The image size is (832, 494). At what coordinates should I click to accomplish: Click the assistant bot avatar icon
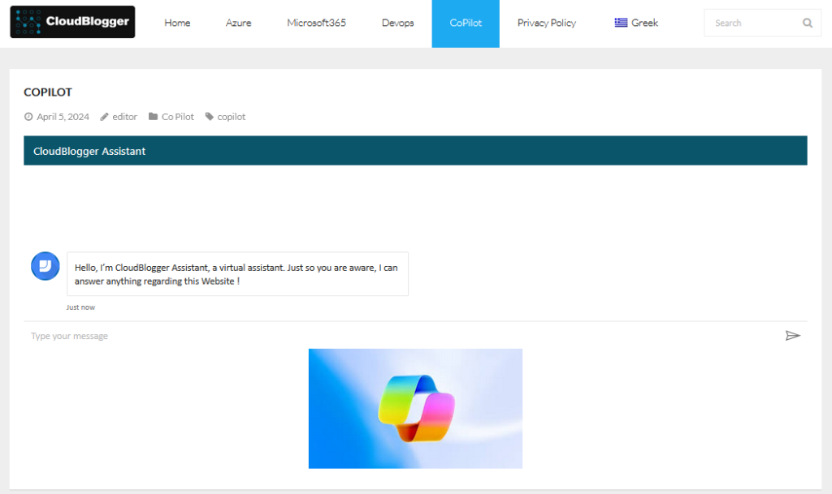point(45,266)
